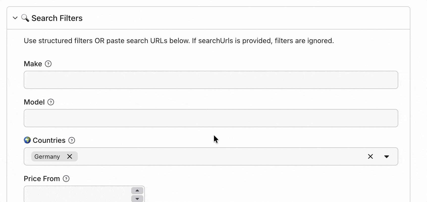427x202 pixels.
Task: Click the Countries field label
Action: [49, 140]
